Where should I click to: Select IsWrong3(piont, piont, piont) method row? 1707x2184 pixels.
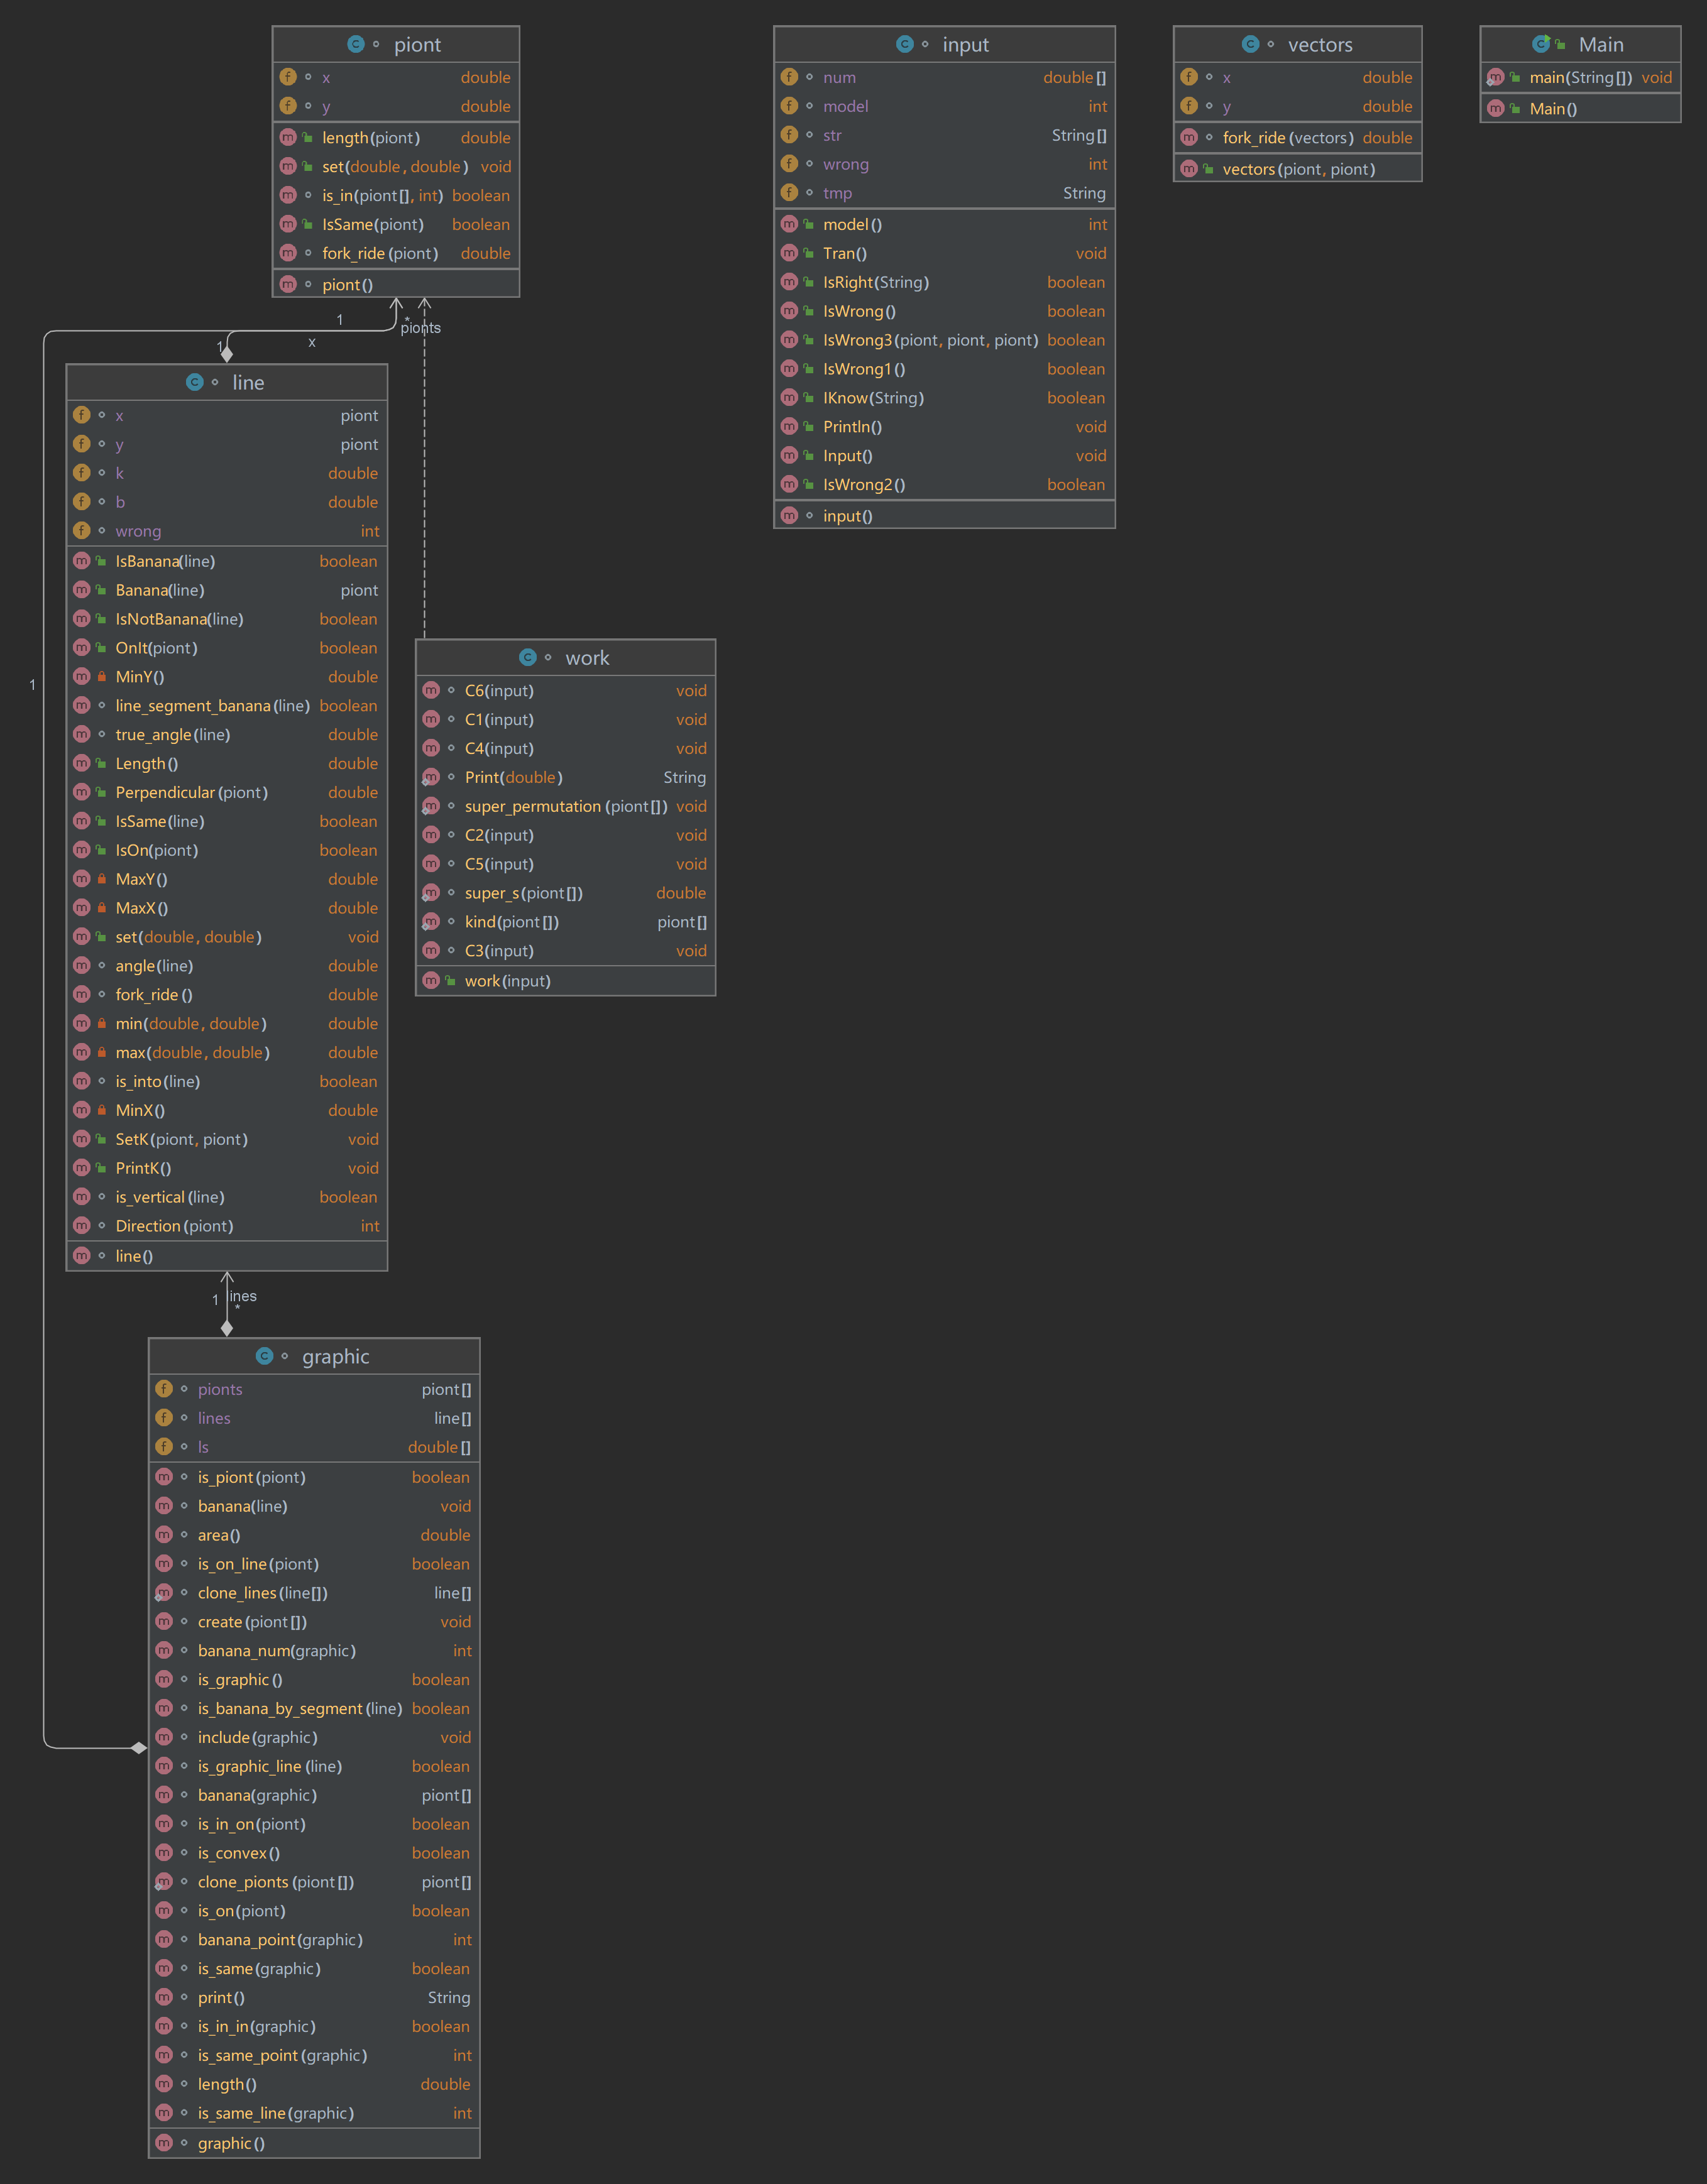point(931,340)
